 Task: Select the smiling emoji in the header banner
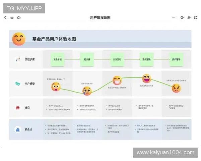(19, 39)
